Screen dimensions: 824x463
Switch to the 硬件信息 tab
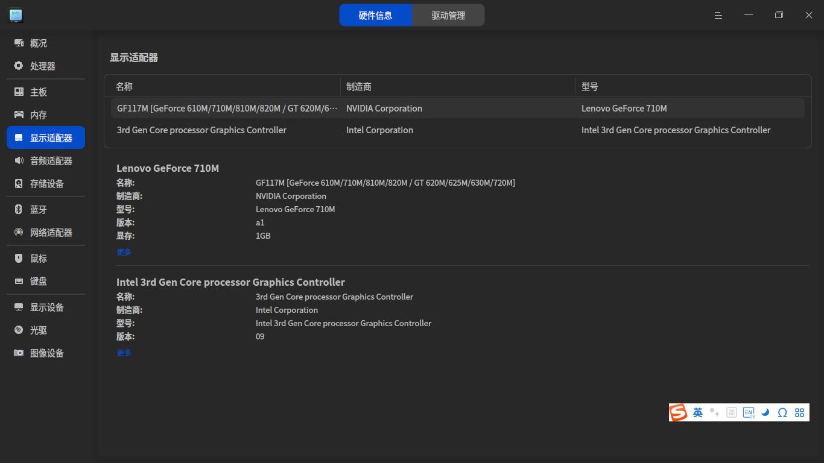(x=376, y=14)
